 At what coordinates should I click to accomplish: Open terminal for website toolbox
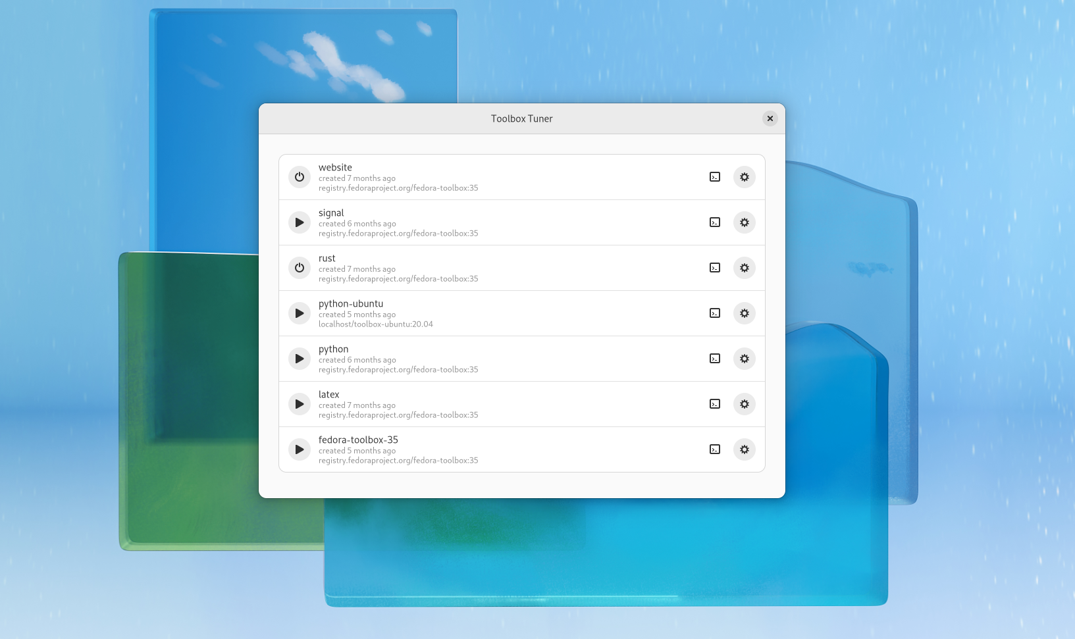(x=715, y=177)
